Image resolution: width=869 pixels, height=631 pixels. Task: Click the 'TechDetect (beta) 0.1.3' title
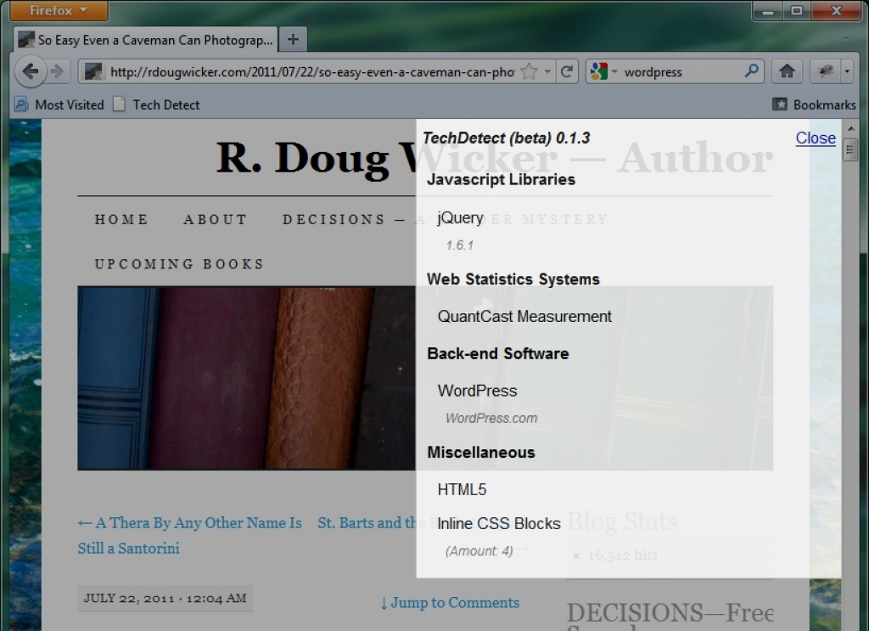coord(507,138)
